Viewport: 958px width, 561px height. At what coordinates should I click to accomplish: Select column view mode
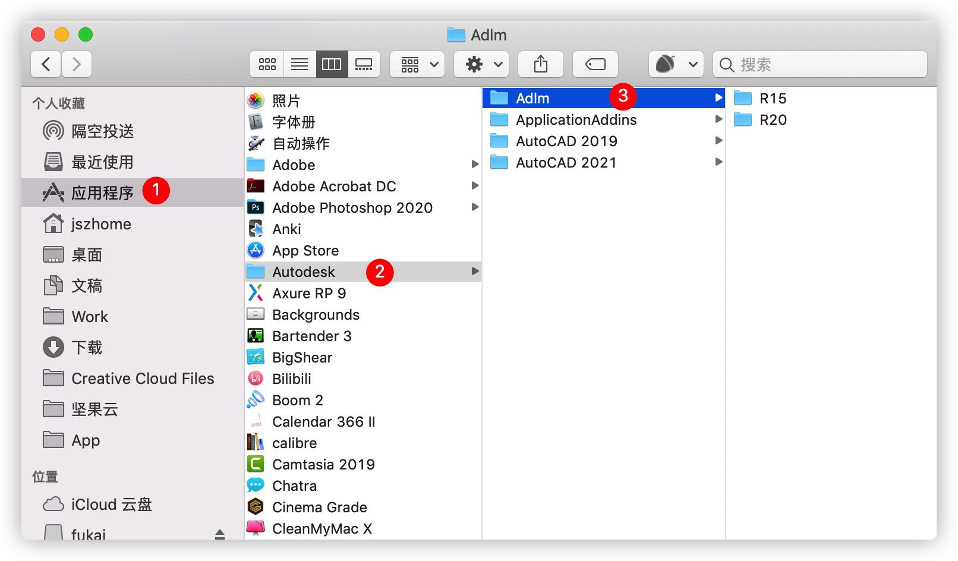pyautogui.click(x=332, y=64)
